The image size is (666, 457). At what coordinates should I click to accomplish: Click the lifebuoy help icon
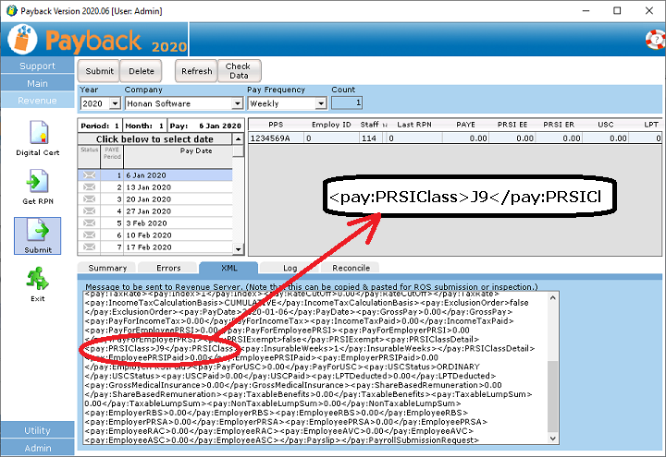(654, 39)
